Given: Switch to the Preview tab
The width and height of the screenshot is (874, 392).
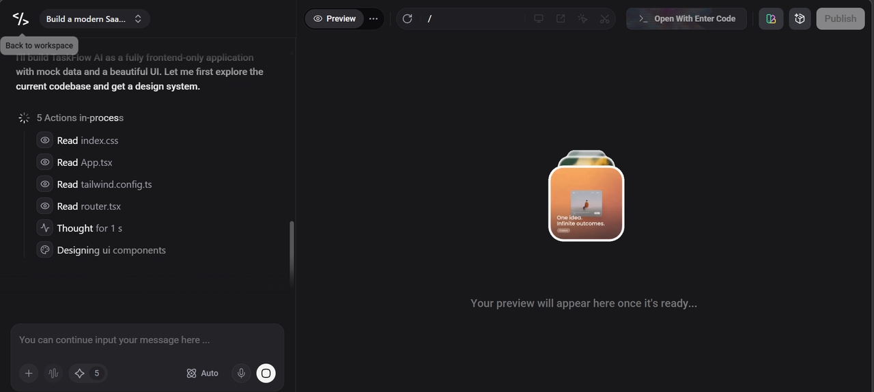Looking at the screenshot, I should click(x=335, y=18).
